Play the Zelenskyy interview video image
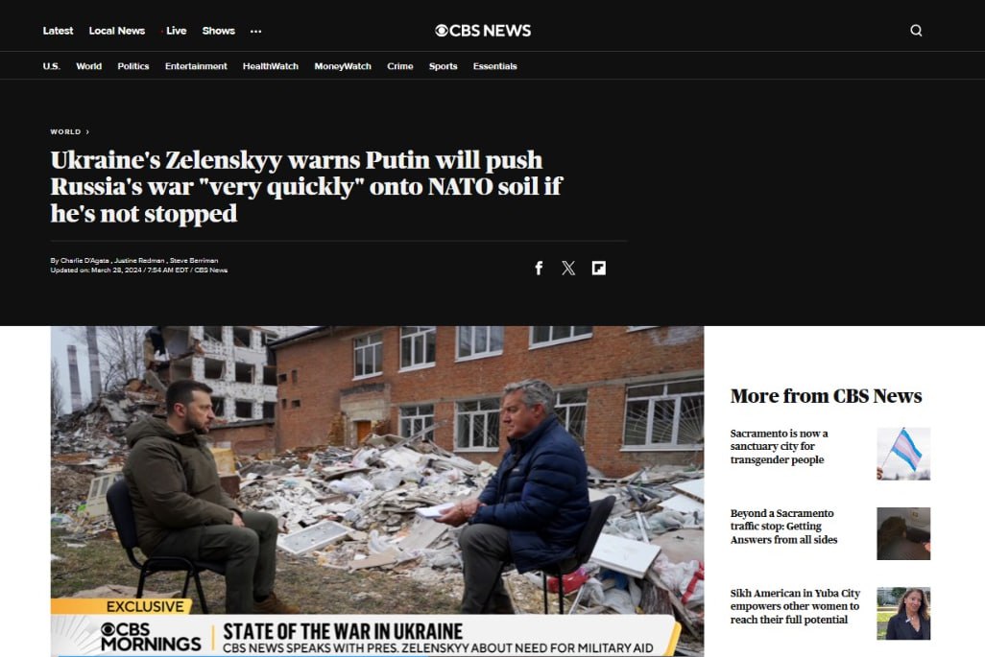Image resolution: width=985 pixels, height=657 pixels. click(377, 491)
